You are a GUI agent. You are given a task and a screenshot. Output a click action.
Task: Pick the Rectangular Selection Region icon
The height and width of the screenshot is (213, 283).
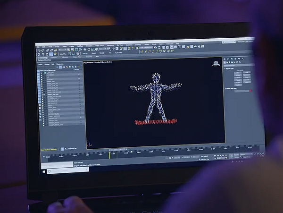(76, 50)
